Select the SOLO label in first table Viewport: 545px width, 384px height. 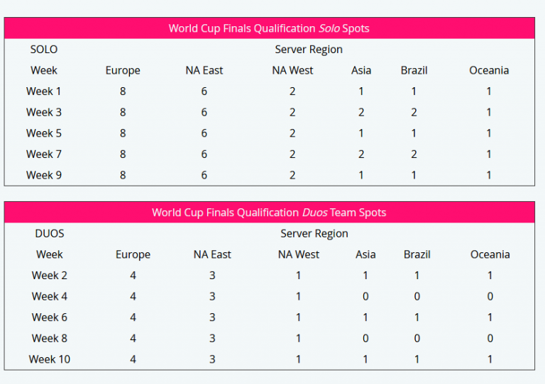pos(44,50)
